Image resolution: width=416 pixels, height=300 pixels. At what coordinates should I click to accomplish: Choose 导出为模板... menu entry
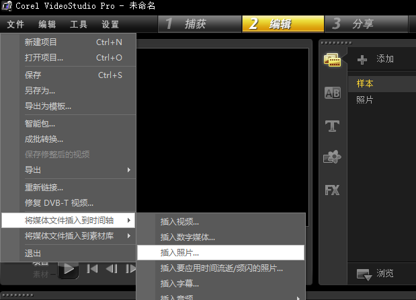[x=69, y=106]
